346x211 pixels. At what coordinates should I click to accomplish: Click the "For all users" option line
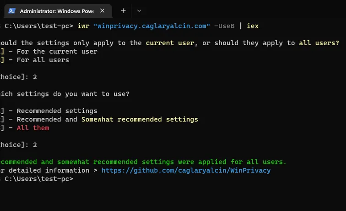(x=43, y=60)
